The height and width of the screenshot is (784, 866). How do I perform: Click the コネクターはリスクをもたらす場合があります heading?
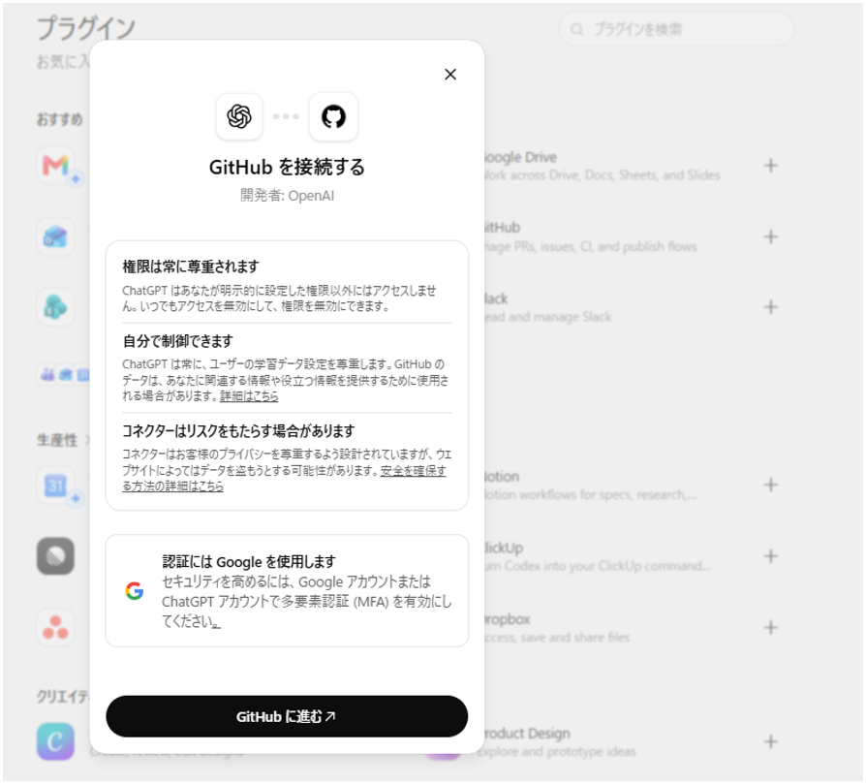[238, 430]
